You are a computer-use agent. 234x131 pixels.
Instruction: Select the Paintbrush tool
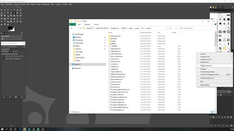point(20,19)
